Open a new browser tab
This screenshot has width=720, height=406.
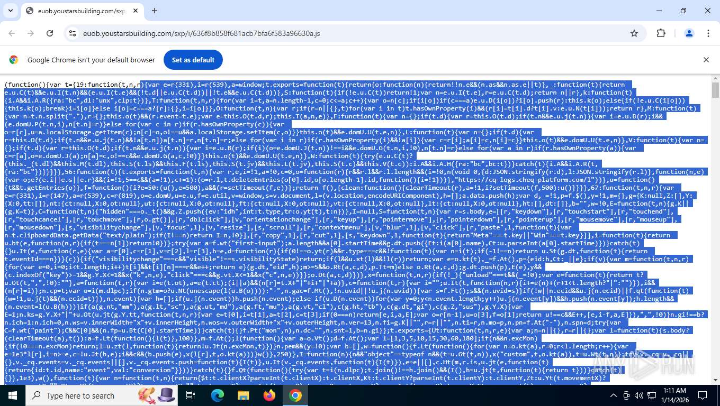click(x=155, y=11)
